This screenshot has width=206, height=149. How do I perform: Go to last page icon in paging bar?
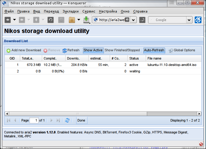click(x=58, y=120)
